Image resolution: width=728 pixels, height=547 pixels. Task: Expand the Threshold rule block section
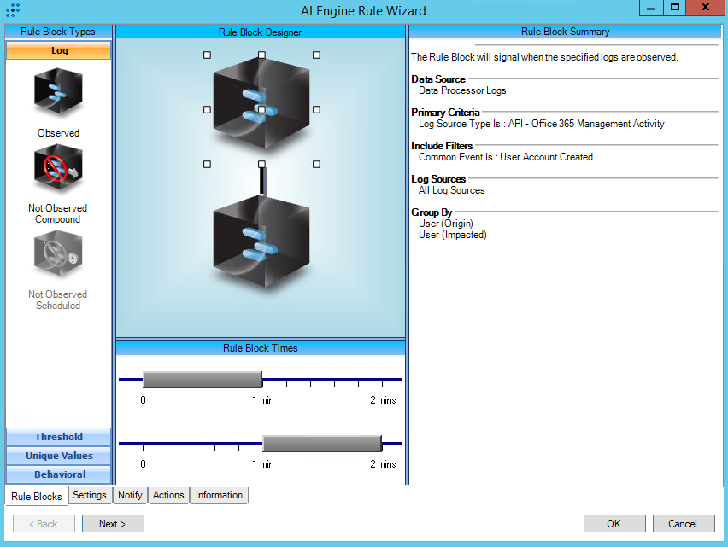coord(59,437)
